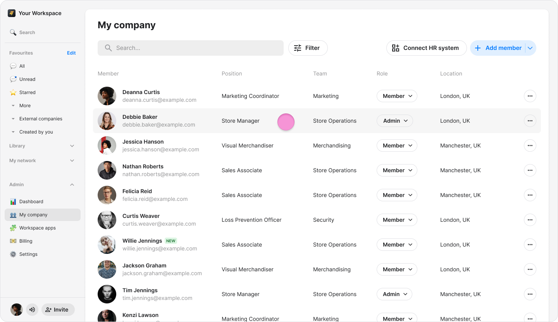Click the Edit link beside Favourites
The image size is (558, 322).
click(x=71, y=53)
